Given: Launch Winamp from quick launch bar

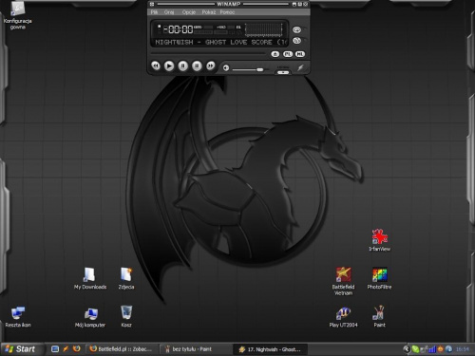Looking at the screenshot, I should click(x=66, y=349).
